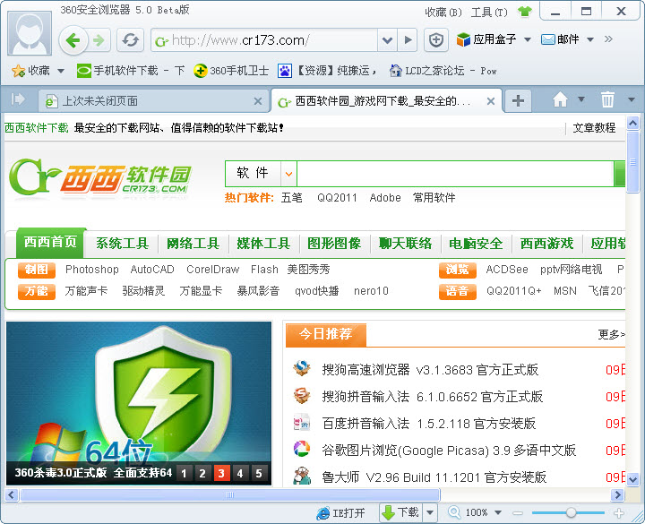Expand the 应用盒子 dropdown arrow
The width and height of the screenshot is (645, 524).
(528, 39)
